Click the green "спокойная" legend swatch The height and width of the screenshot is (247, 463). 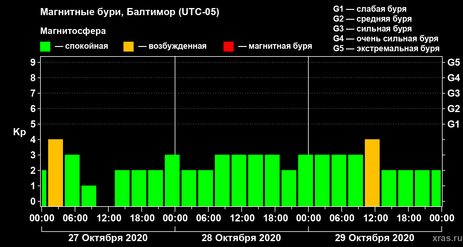tap(45, 47)
